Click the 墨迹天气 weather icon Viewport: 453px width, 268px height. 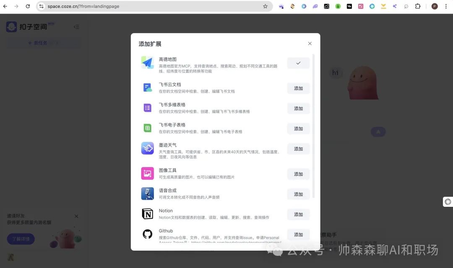pyautogui.click(x=147, y=148)
